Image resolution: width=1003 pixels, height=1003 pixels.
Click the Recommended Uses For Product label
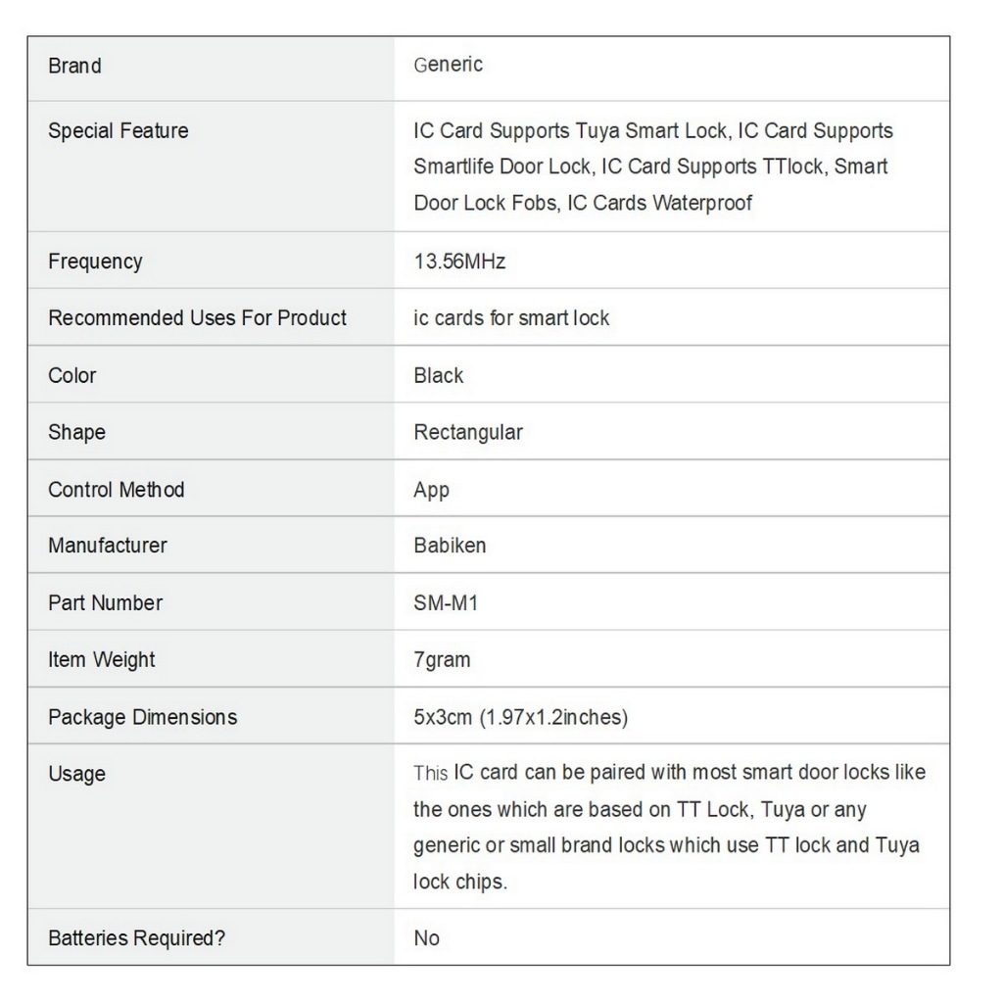point(197,318)
